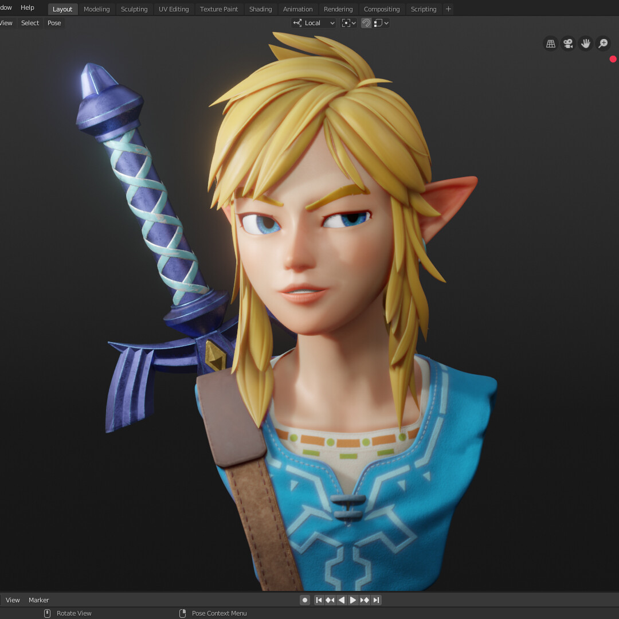Open the snapping options dropdown
This screenshot has height=619, width=619.
tap(381, 23)
